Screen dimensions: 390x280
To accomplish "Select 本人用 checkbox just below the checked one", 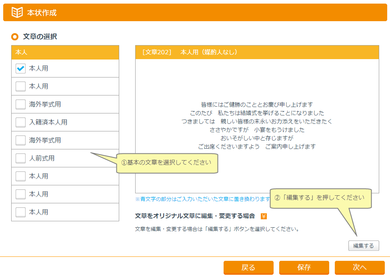I will (21, 86).
